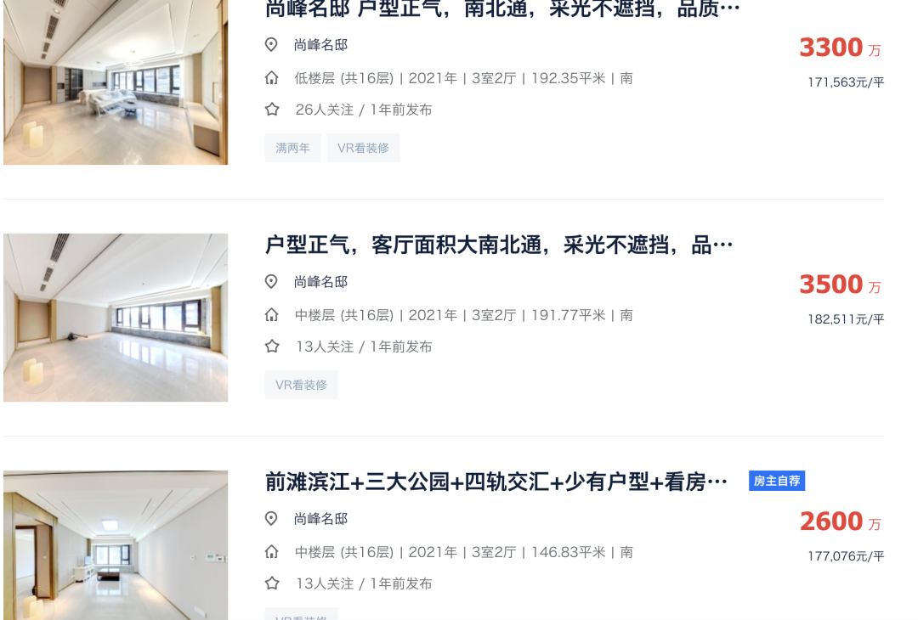Image resolution: width=918 pixels, height=620 pixels.
Task: Click the location pin icon of 2600万 listing
Action: pyautogui.click(x=271, y=518)
